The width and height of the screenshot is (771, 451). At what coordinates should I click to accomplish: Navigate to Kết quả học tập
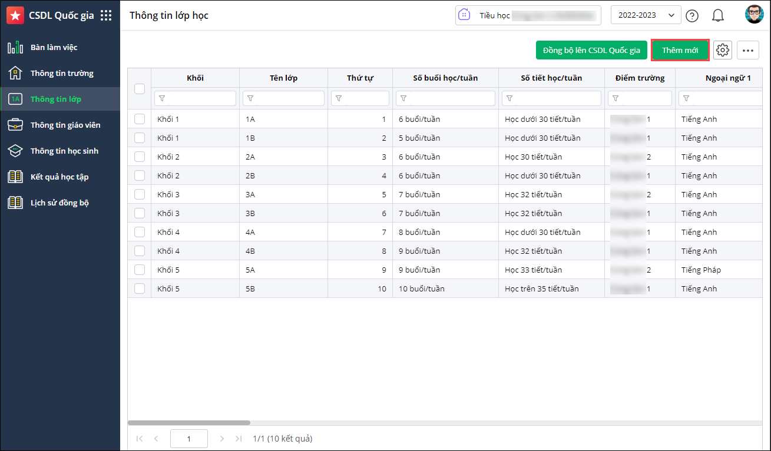tap(59, 177)
